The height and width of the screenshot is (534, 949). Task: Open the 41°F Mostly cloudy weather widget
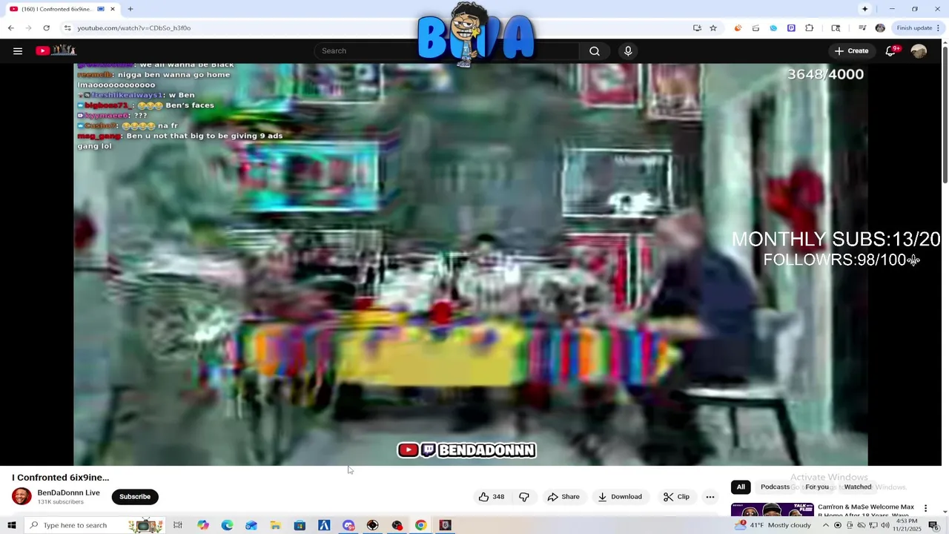(x=773, y=525)
